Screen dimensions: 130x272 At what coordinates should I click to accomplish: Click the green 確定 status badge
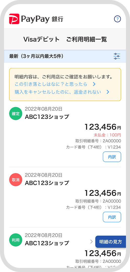pos(16,114)
